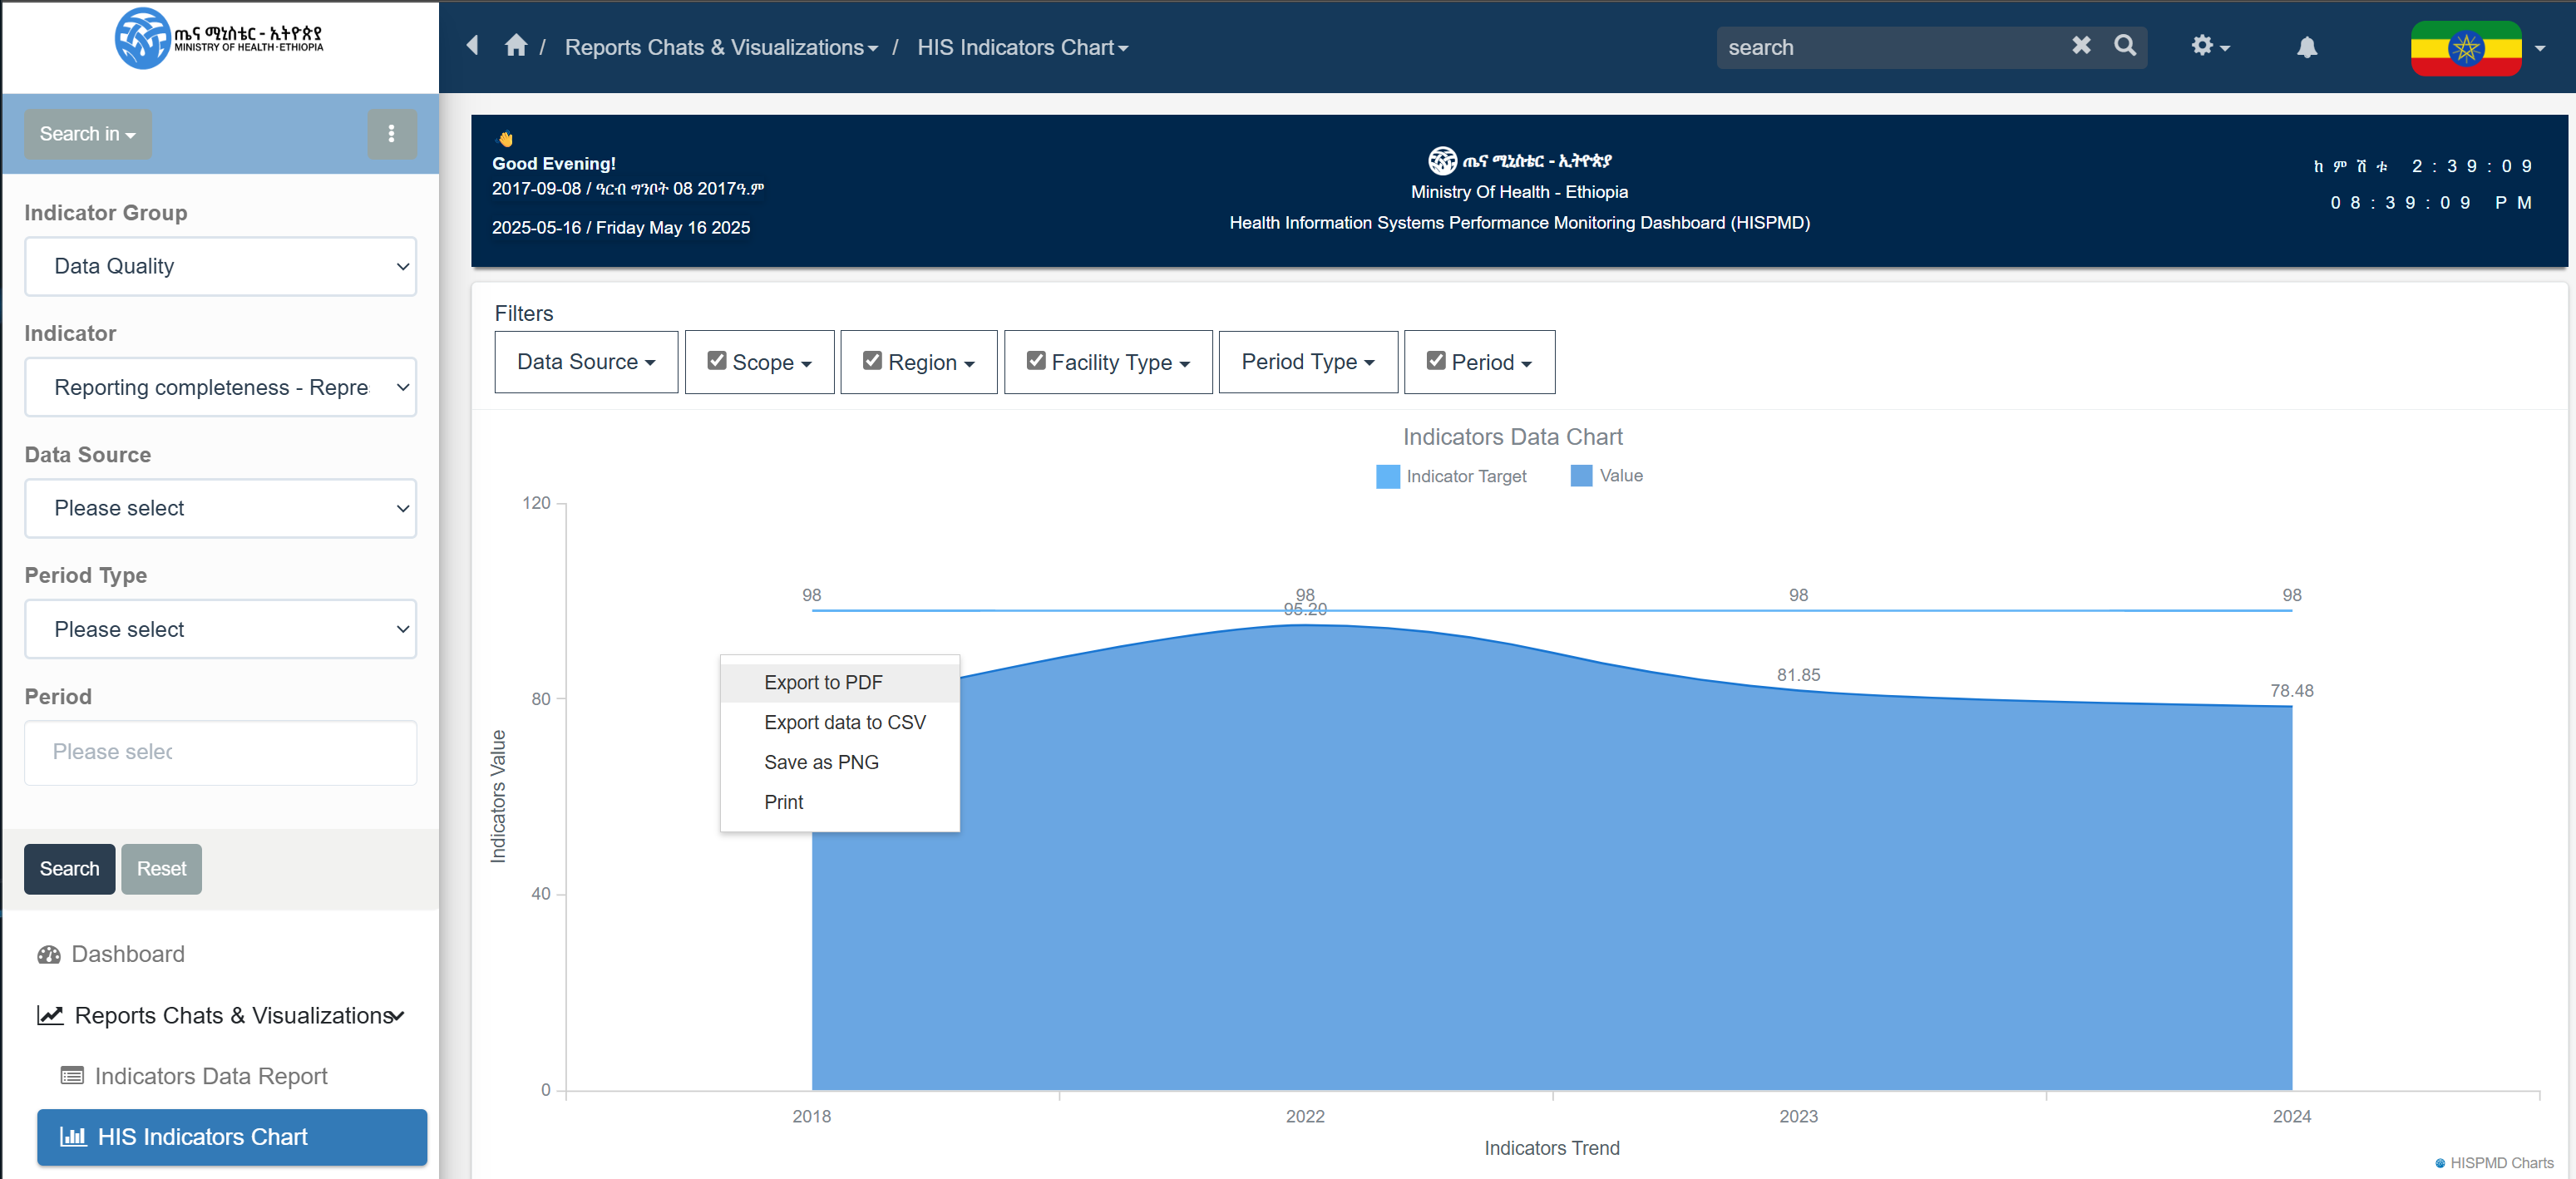
Task: Click the home icon in breadcrumb
Action: [516, 46]
